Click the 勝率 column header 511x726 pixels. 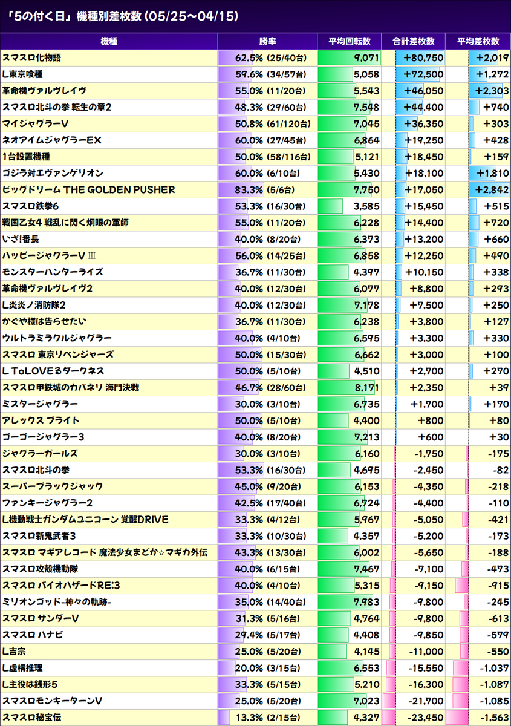point(267,42)
